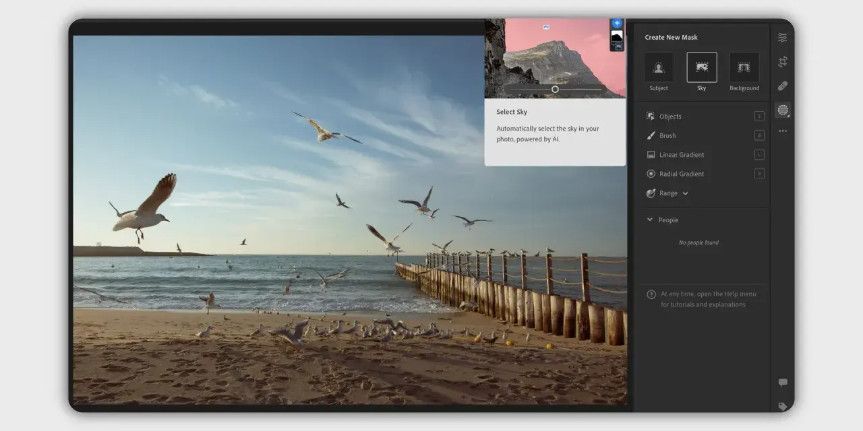Screen dimensions: 863x431
Task: Click the pink-sky mountain preview image
Action: click(555, 58)
